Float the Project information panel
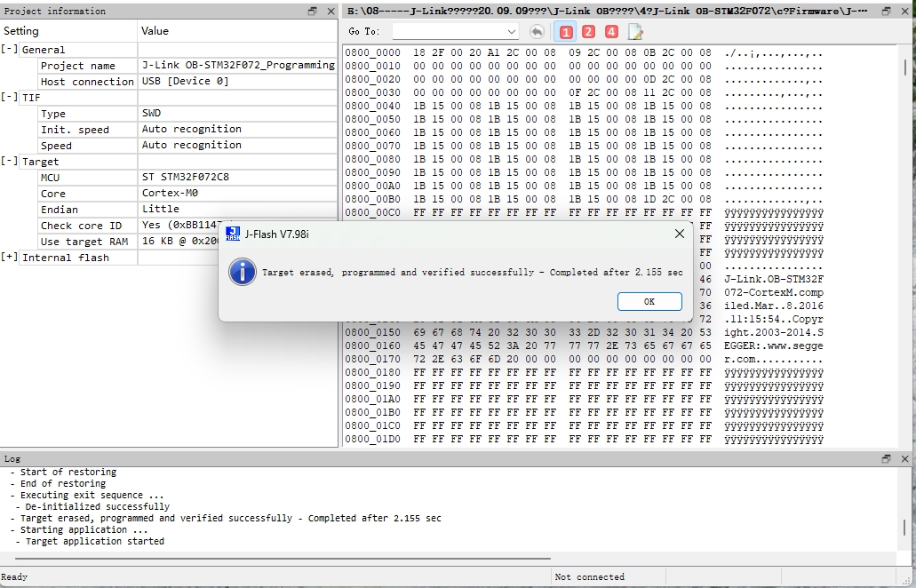The height and width of the screenshot is (588, 916). click(313, 11)
